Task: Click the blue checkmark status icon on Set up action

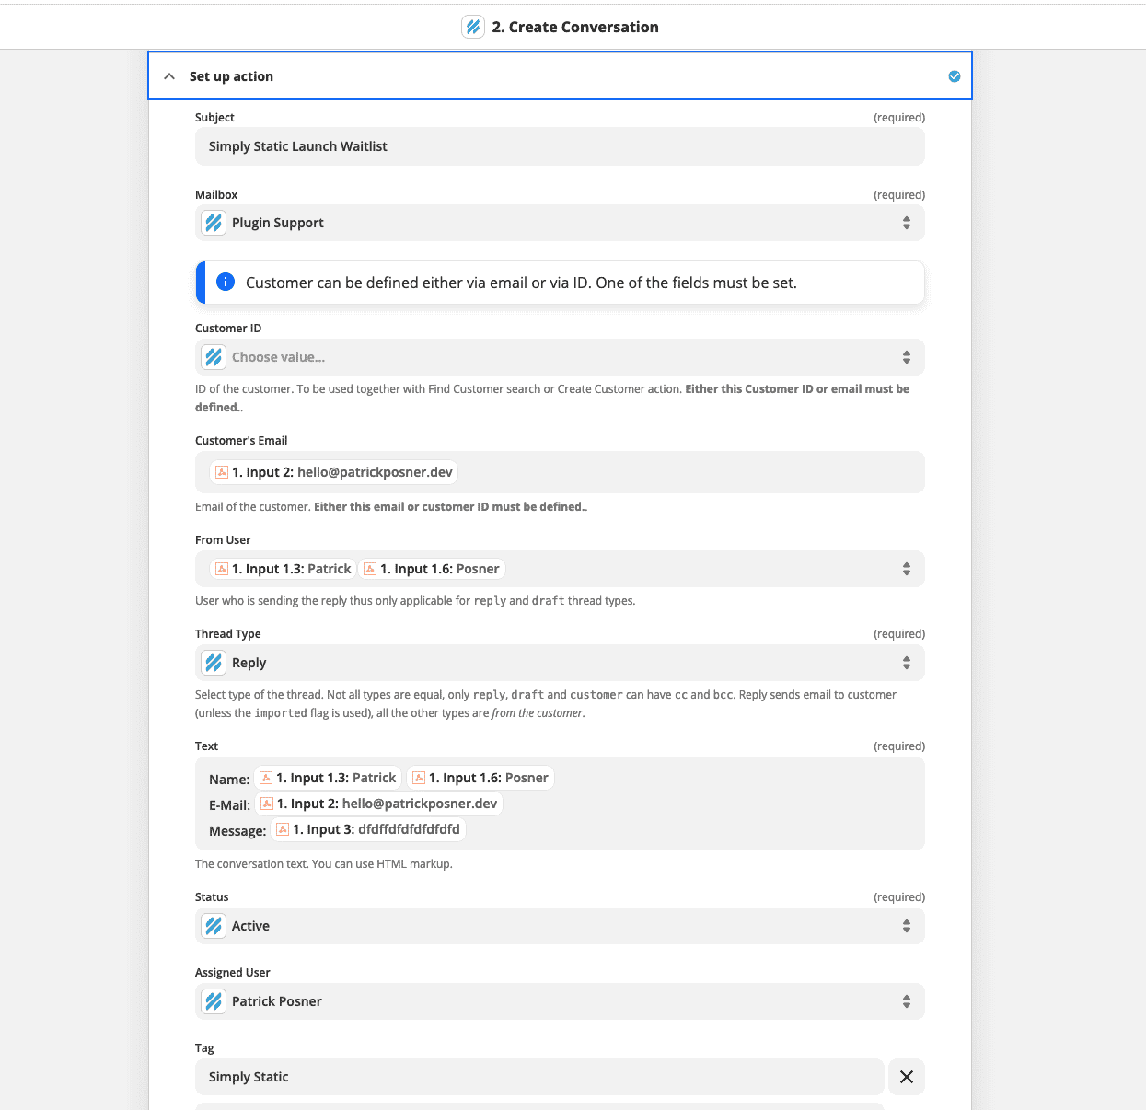Action: point(955,76)
